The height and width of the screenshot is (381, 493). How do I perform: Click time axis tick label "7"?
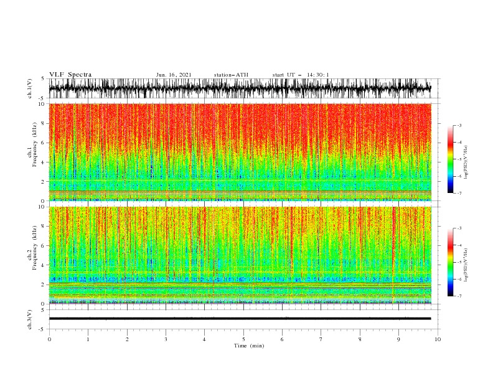point(321,339)
